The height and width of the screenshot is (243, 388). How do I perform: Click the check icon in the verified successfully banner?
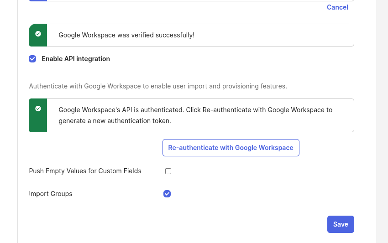coord(38,34)
